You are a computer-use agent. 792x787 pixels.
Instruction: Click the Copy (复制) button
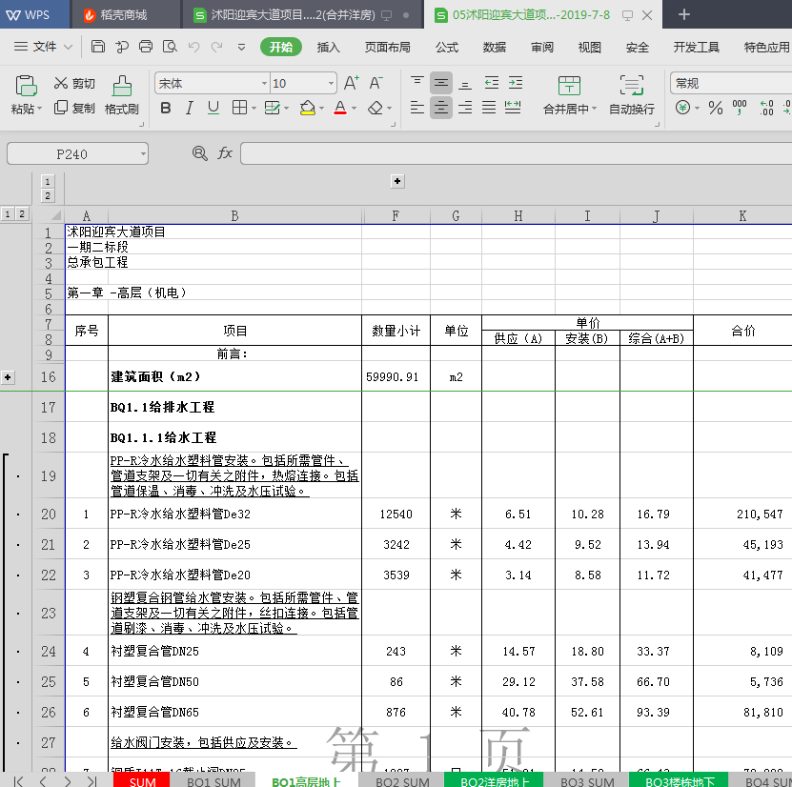point(74,108)
